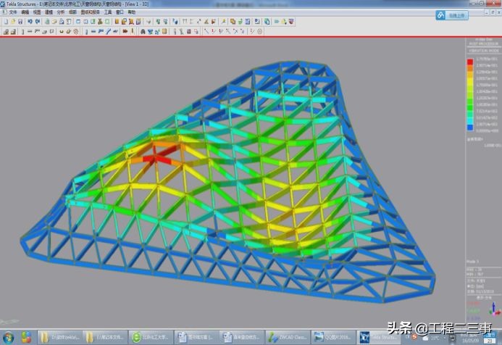Screen dimensions: 502x345
Task: Click the green 360 browser taskbar icon
Action: 138,337
